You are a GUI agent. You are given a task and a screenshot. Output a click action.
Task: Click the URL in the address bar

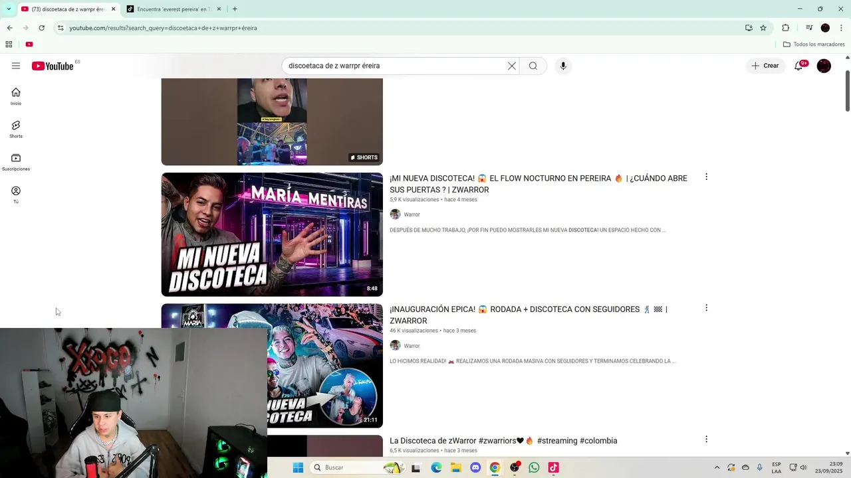coord(163,28)
